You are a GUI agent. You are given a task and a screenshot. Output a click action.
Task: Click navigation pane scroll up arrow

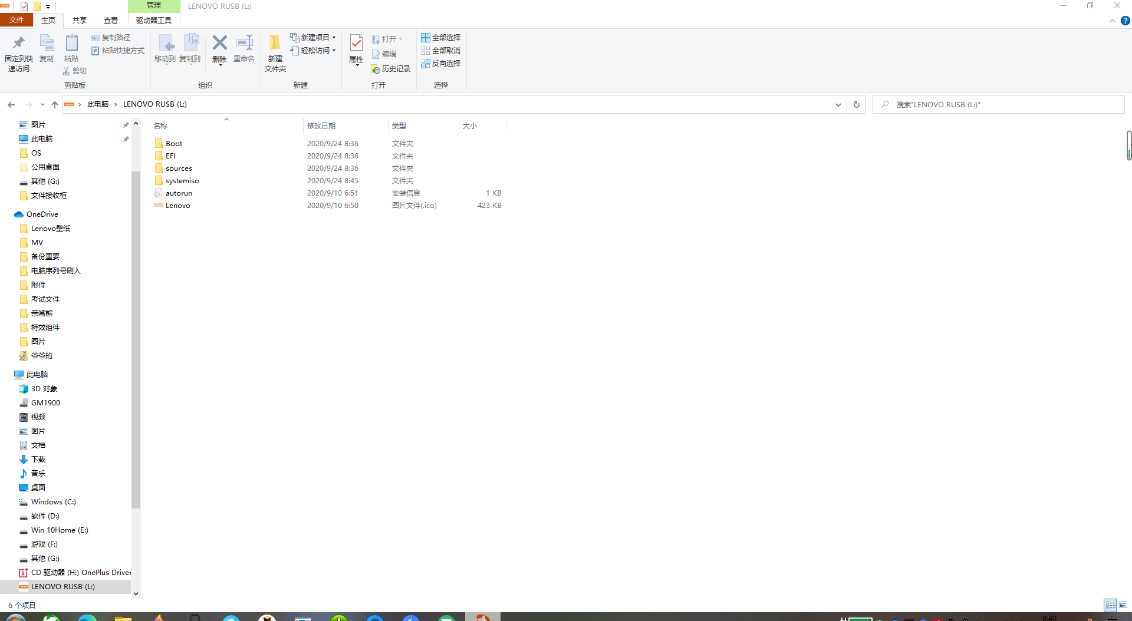click(136, 123)
